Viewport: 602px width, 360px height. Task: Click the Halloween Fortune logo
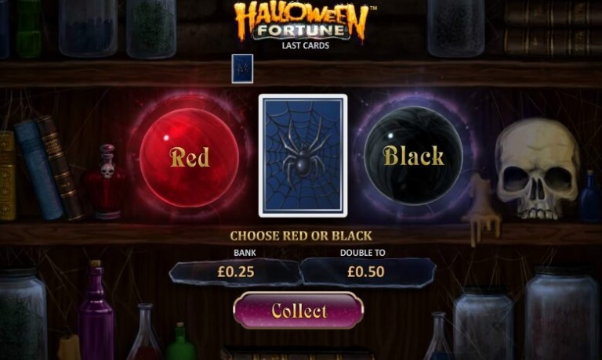tap(301, 22)
